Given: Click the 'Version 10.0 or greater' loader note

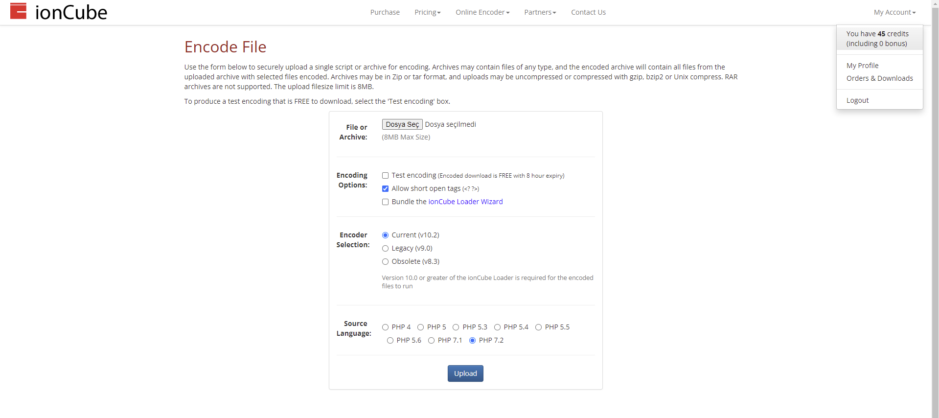Looking at the screenshot, I should pyautogui.click(x=487, y=282).
